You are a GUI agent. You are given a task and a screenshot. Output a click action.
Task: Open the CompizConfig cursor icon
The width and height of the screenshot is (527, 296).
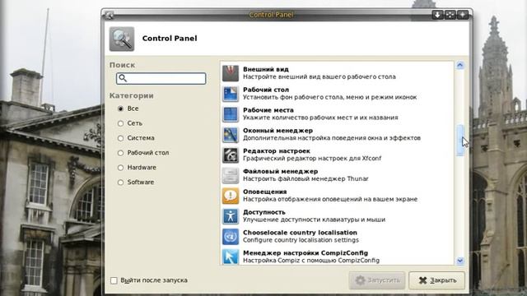(x=231, y=257)
